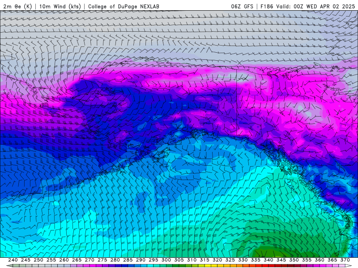The width and height of the screenshot is (358, 268).
Task: Click the 285 scale number
Action: 128,260
